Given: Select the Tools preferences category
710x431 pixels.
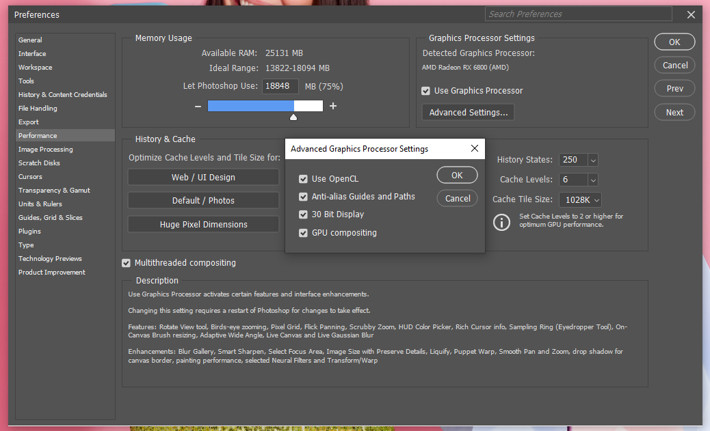Looking at the screenshot, I should click(65, 81).
